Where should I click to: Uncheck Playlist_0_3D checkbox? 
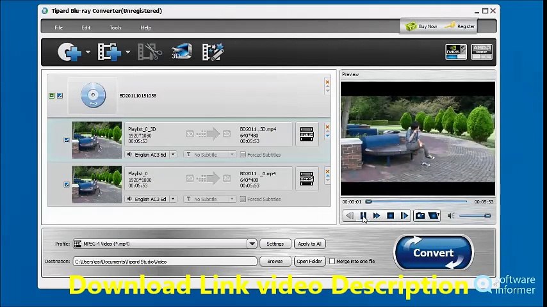pyautogui.click(x=67, y=140)
